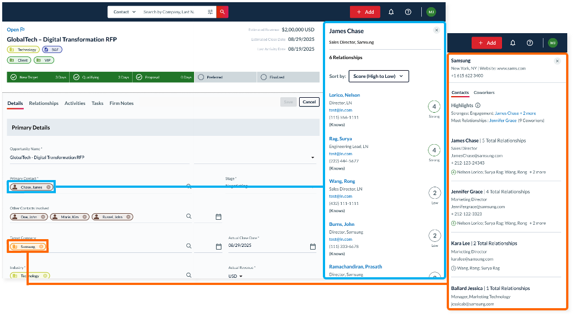575x317 pixels.
Task: Open the Contact search type dropdown
Action: [124, 12]
